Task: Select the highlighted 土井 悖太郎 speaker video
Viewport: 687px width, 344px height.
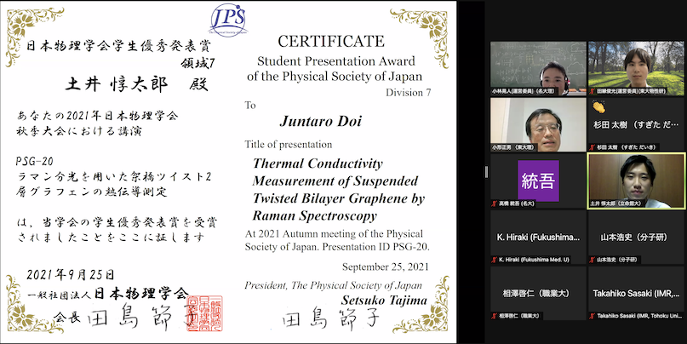Action: 636,181
